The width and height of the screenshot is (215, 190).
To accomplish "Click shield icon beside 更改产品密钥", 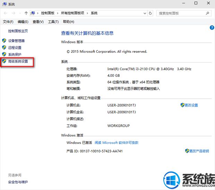I will point(187,151).
